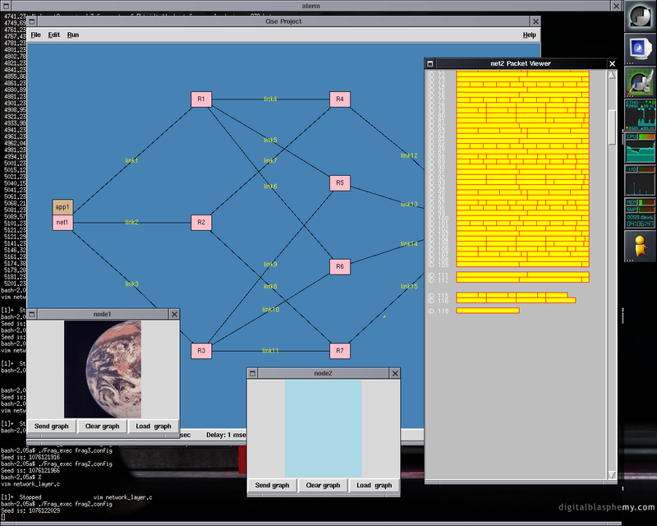The width and height of the screenshot is (657, 526).
Task: Click the yellow packet bar for ID 118
Action: 488,311
